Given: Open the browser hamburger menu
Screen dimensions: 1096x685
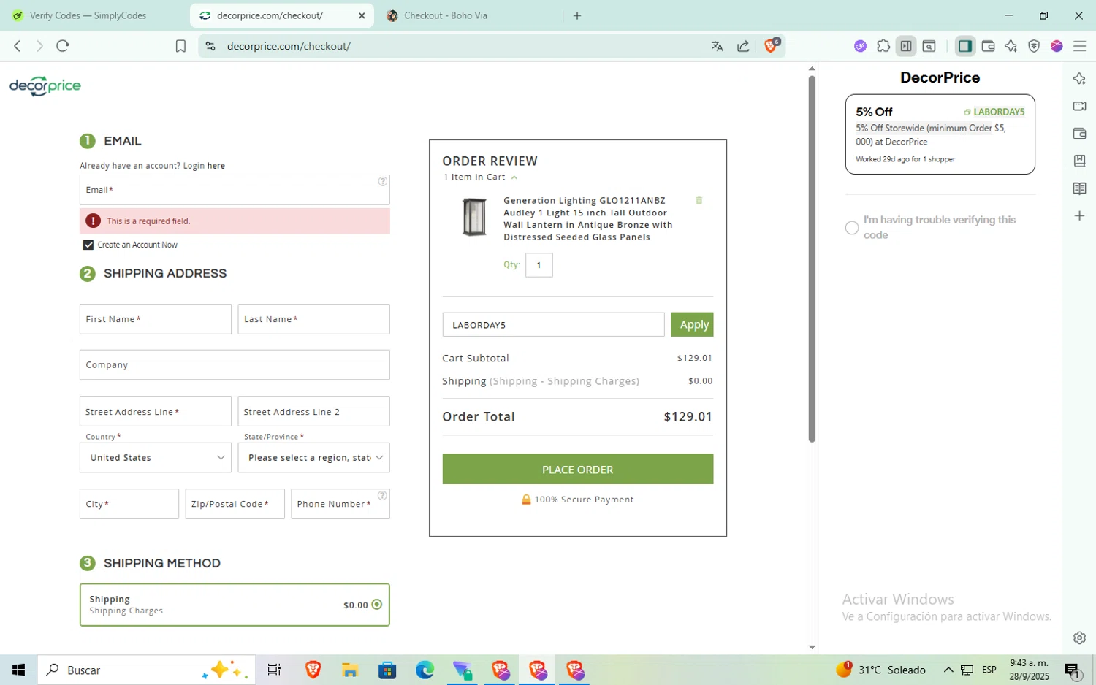Looking at the screenshot, I should 1079,46.
